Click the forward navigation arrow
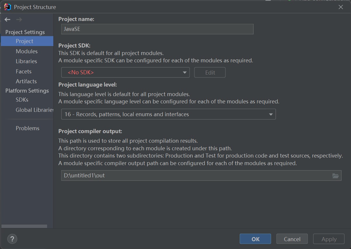This screenshot has height=249, width=351. coord(19,20)
